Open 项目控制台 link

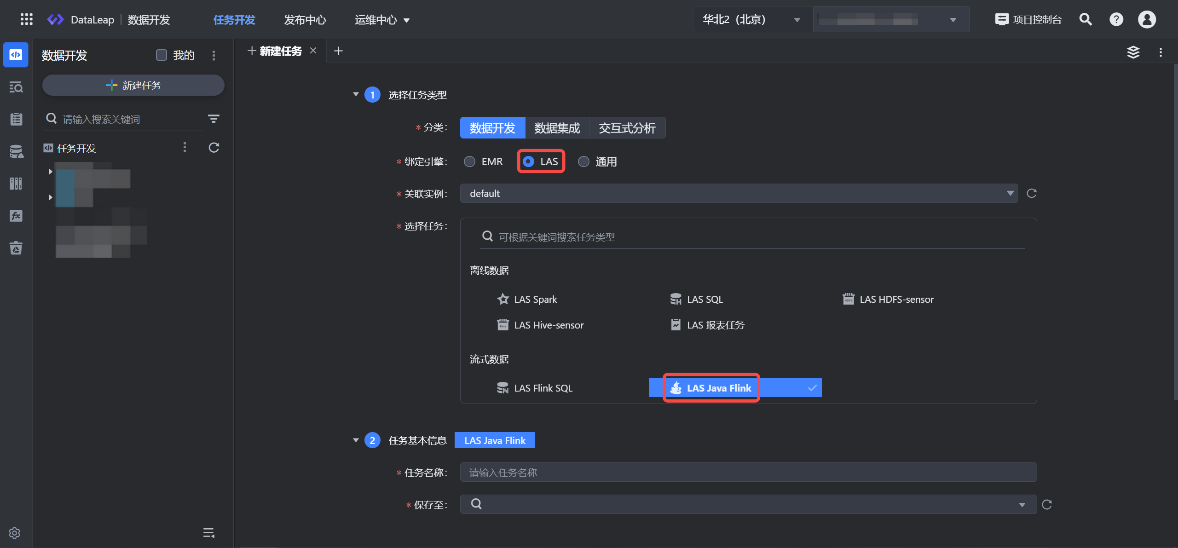[x=1029, y=19]
